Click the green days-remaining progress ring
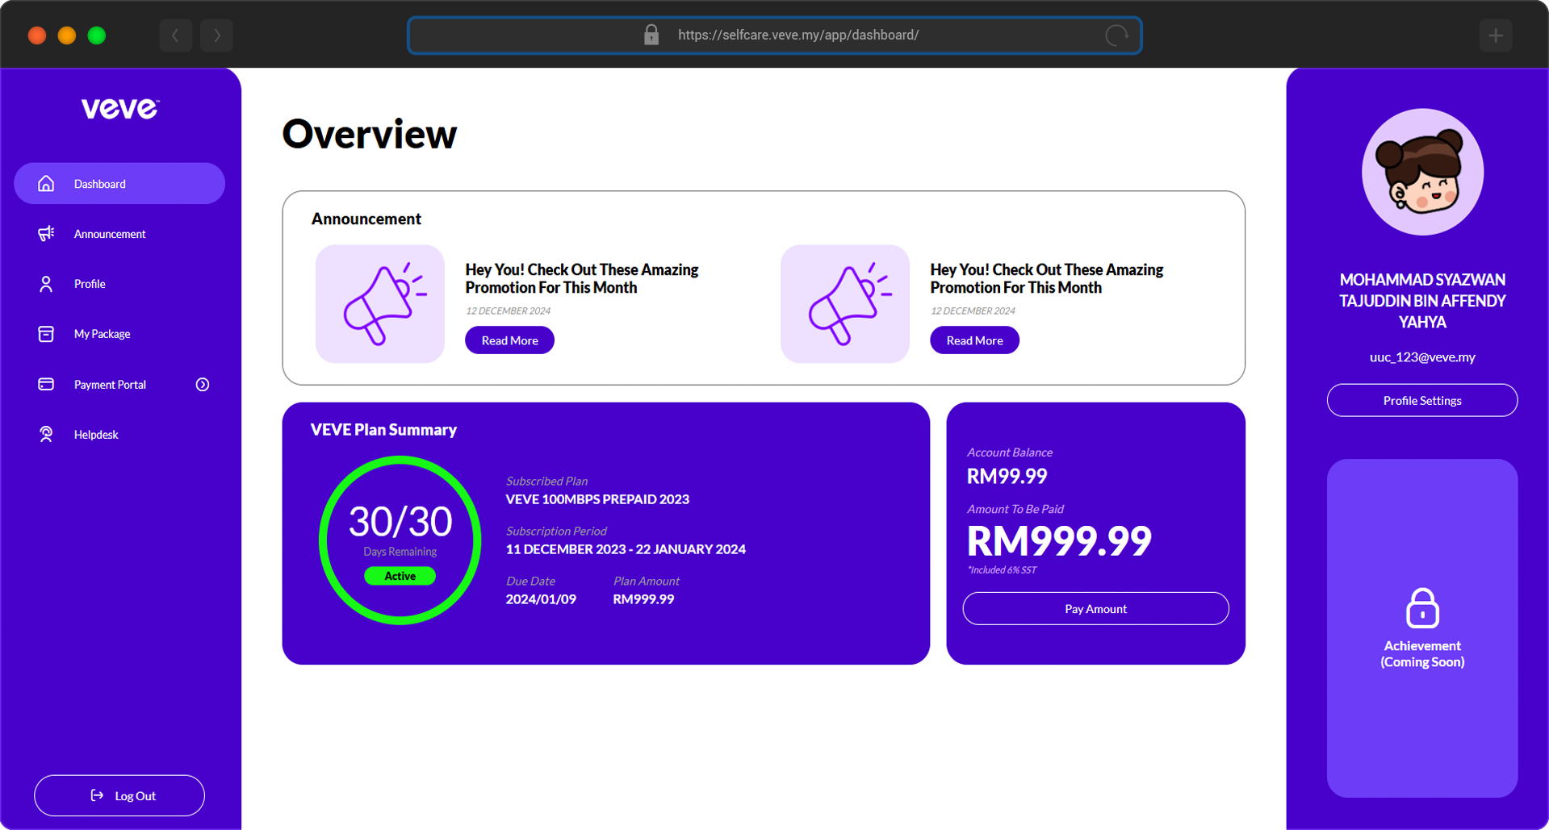This screenshot has height=830, width=1549. coord(399,540)
